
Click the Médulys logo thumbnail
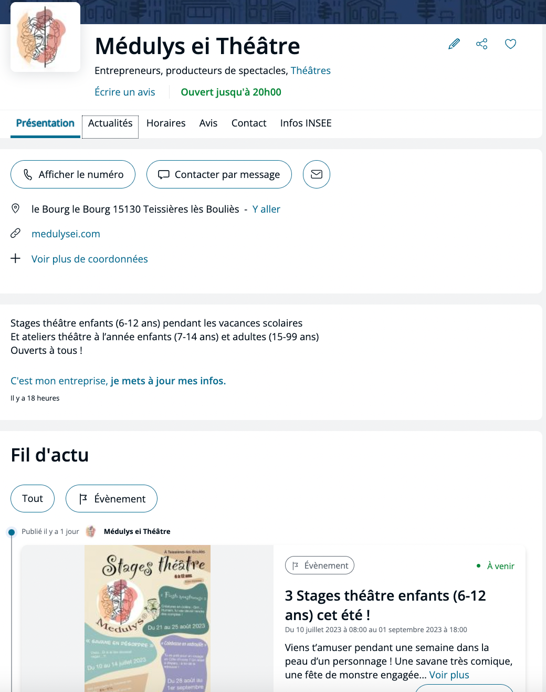(45, 37)
